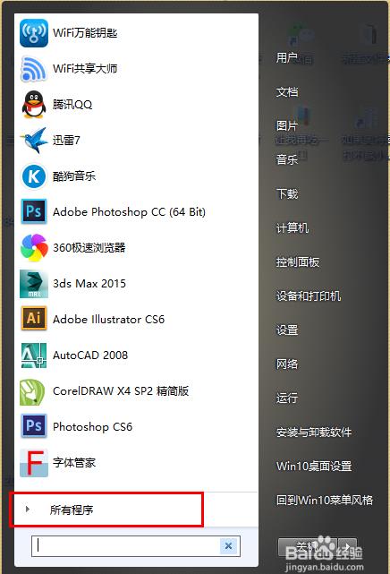Open the shutdown options arrow button
Viewport: 390px width, 574px height.
coord(348,547)
